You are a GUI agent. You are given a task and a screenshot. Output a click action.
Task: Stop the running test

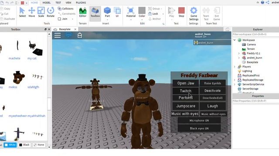(181, 12)
